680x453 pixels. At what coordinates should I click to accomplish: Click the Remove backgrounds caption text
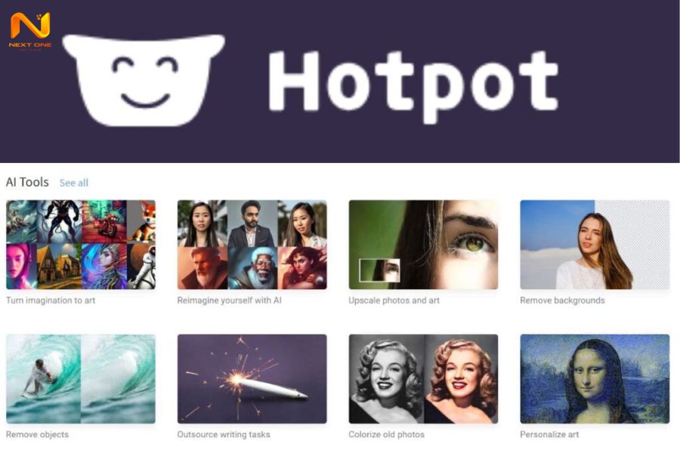click(x=562, y=300)
